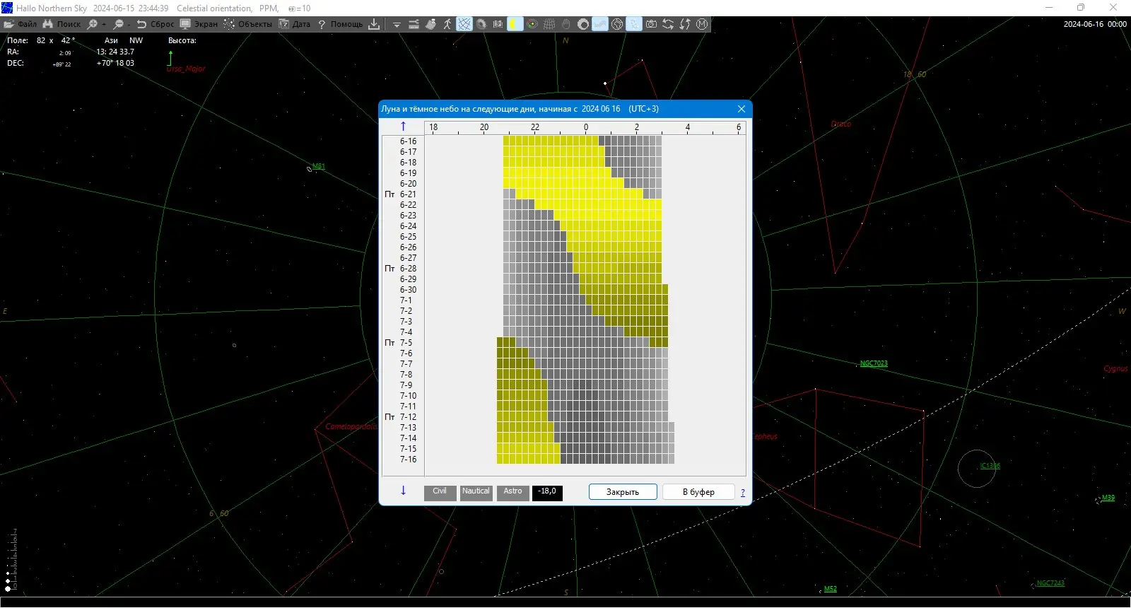This screenshot has width=1131, height=608.
Task: Click the hand icon in toolbar
Action: tap(566, 24)
